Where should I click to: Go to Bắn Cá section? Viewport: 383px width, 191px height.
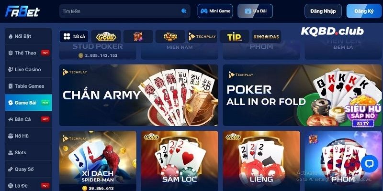(29, 119)
